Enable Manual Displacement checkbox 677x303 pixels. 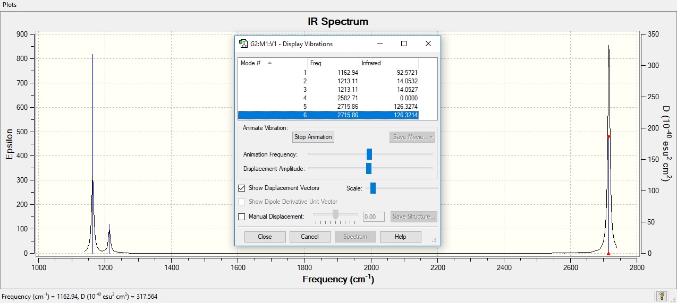coord(242,217)
